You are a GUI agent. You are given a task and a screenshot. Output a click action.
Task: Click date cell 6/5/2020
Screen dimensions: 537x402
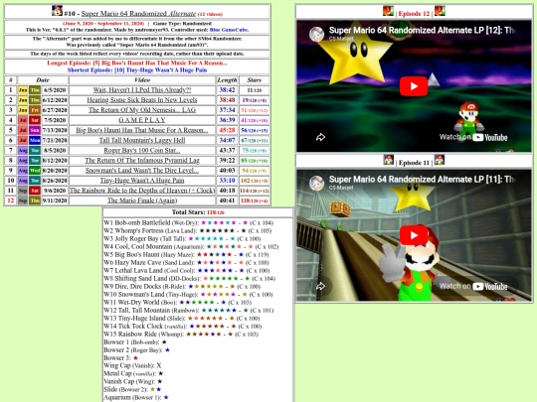coord(55,90)
